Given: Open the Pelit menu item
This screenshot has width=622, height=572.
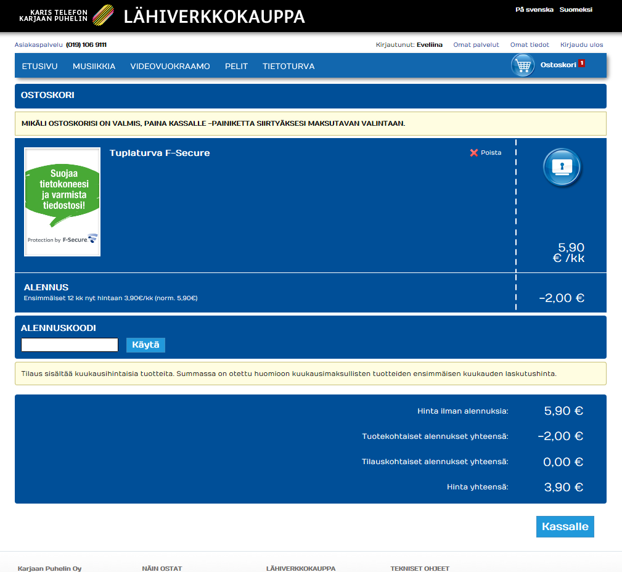Looking at the screenshot, I should [x=237, y=66].
